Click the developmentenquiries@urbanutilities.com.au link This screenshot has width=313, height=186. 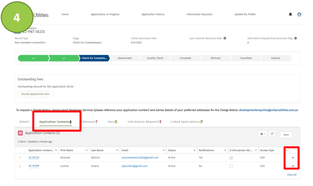(268, 110)
